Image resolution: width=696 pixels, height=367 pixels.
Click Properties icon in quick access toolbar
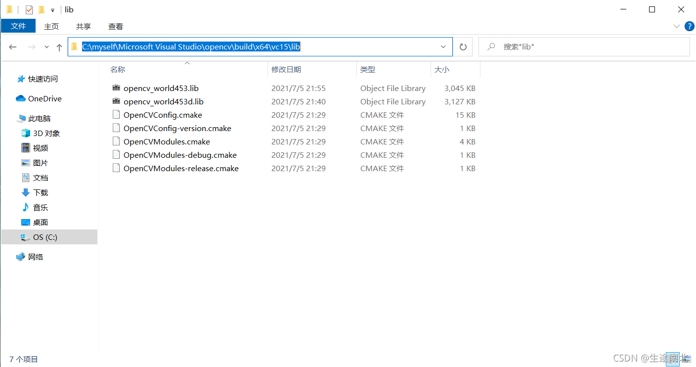[x=29, y=9]
